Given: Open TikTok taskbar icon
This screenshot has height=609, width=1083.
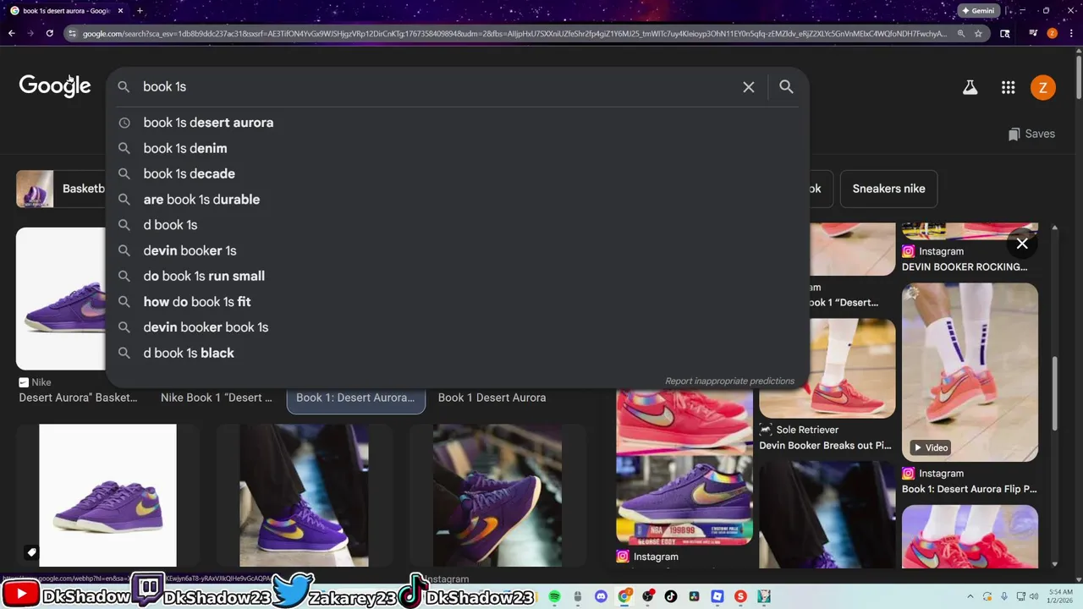Looking at the screenshot, I should click(x=671, y=596).
